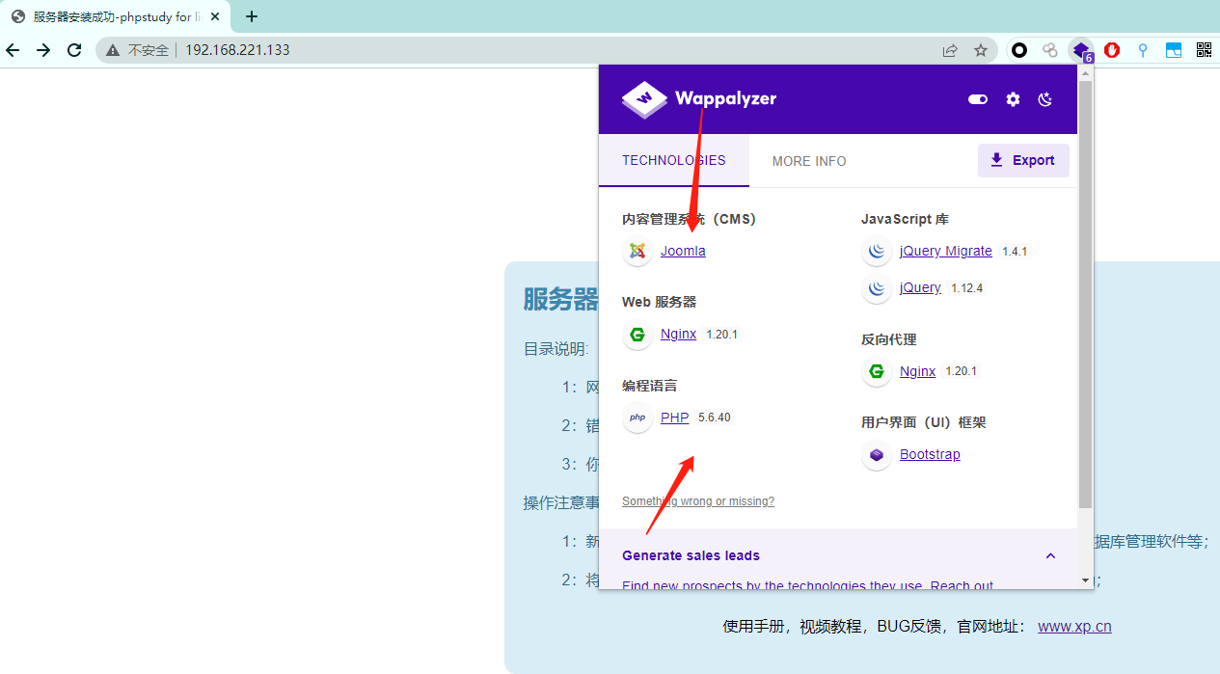Click the Joomla logo icon
The width and height of the screenshot is (1220, 674).
click(637, 252)
